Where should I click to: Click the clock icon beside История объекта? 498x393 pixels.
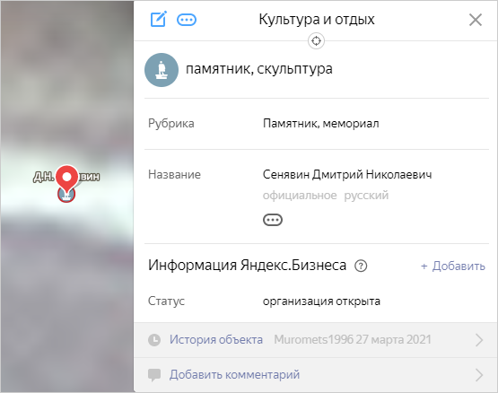tap(154, 340)
